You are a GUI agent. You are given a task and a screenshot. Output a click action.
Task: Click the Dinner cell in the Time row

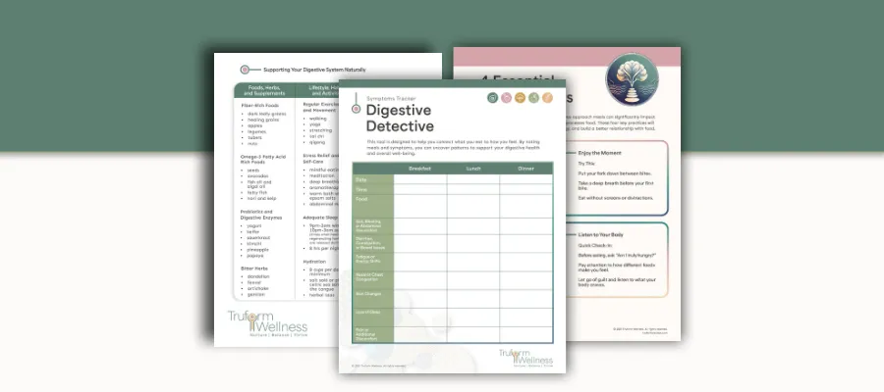(x=525, y=189)
